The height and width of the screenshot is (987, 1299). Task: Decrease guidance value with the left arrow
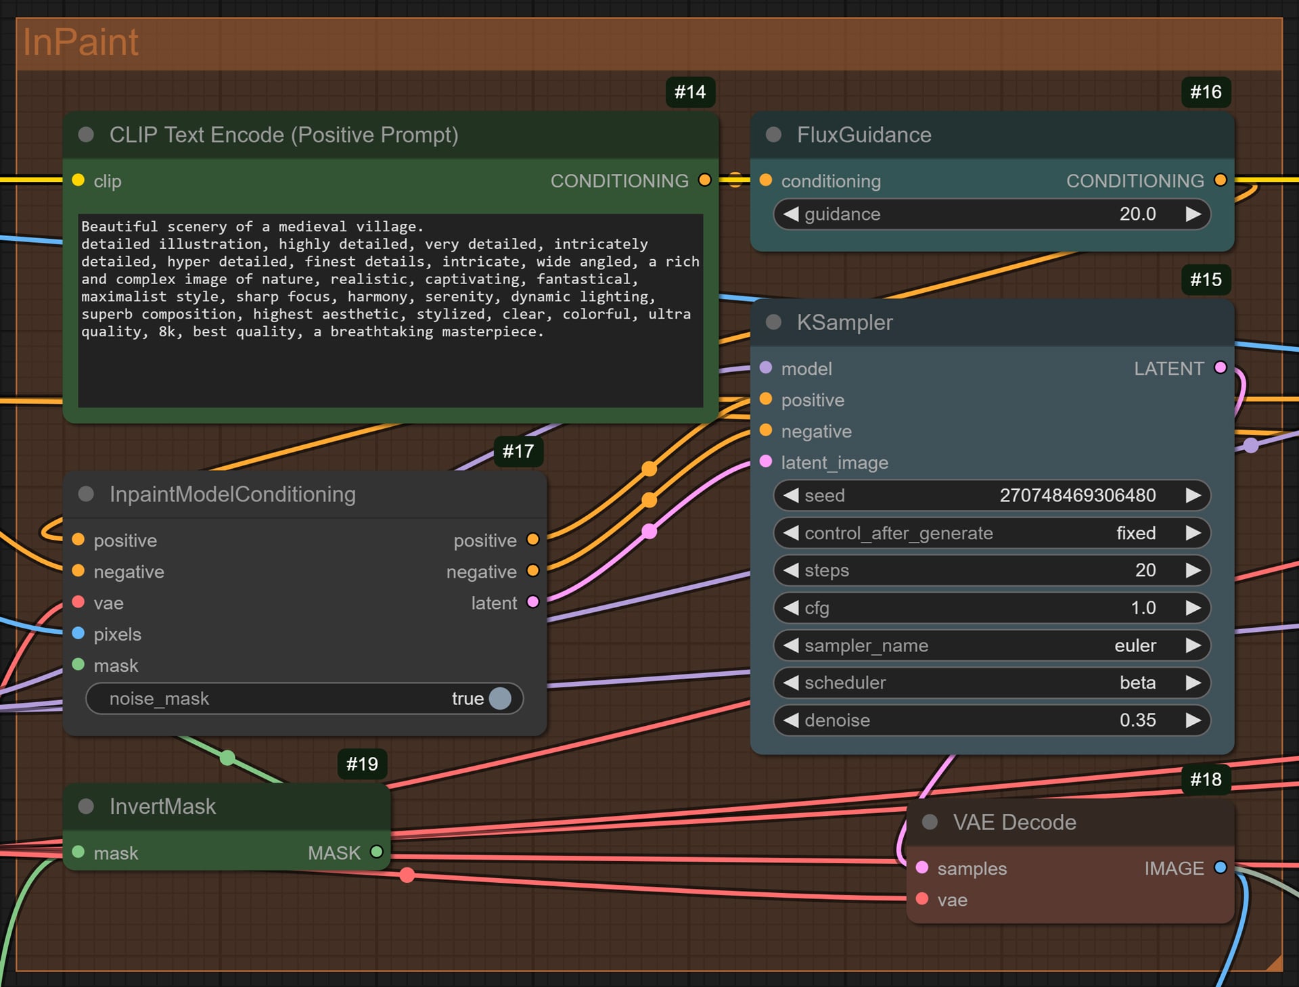point(790,214)
